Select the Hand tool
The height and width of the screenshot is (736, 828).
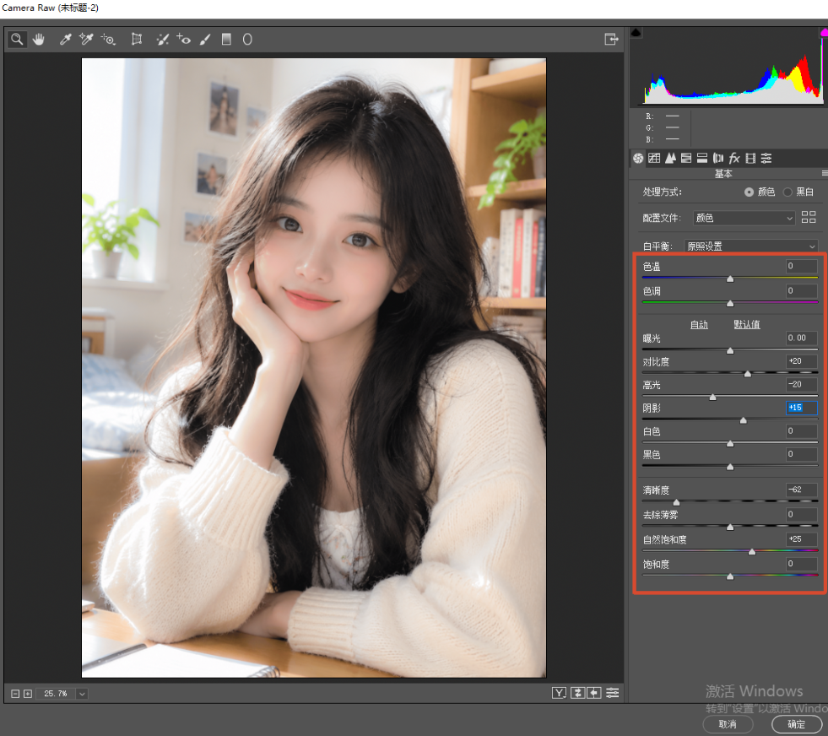(39, 39)
